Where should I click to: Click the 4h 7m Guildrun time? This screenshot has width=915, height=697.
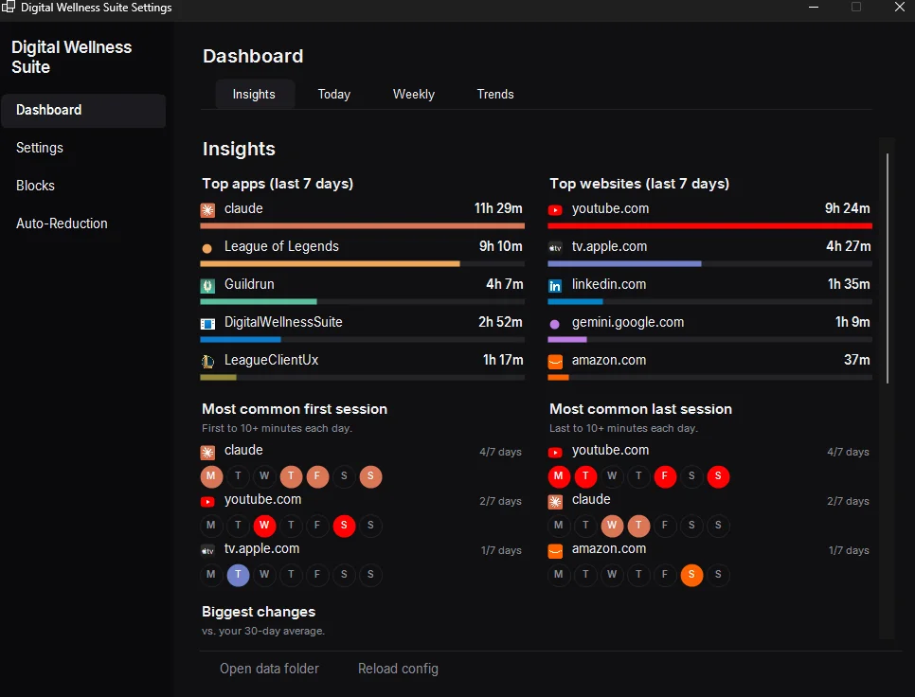[505, 285]
